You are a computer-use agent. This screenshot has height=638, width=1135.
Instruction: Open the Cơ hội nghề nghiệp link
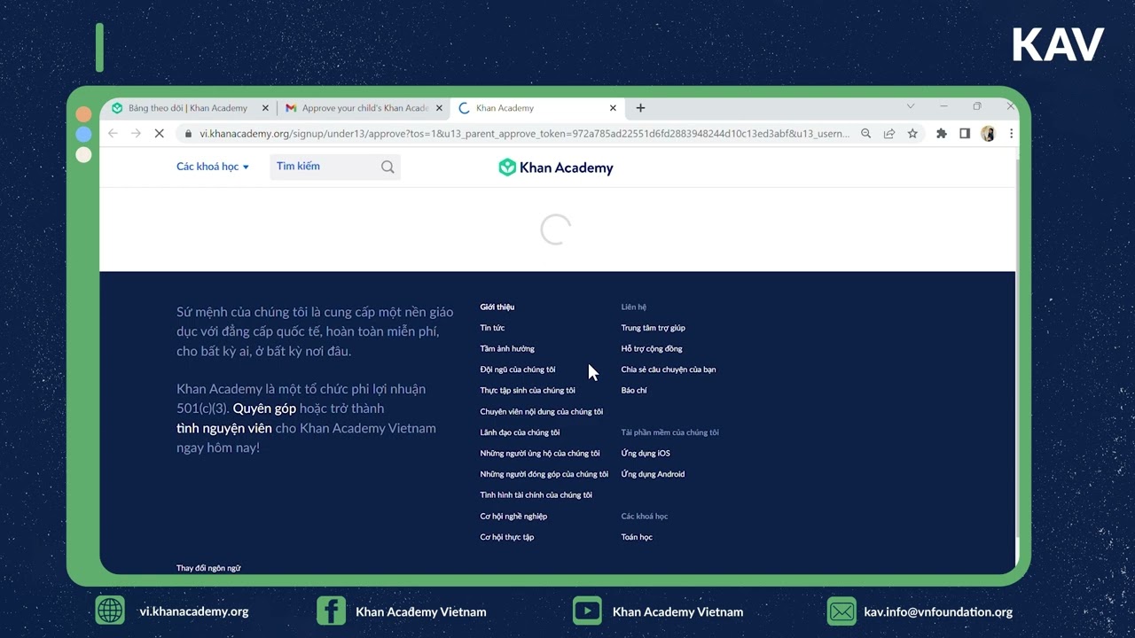(513, 517)
